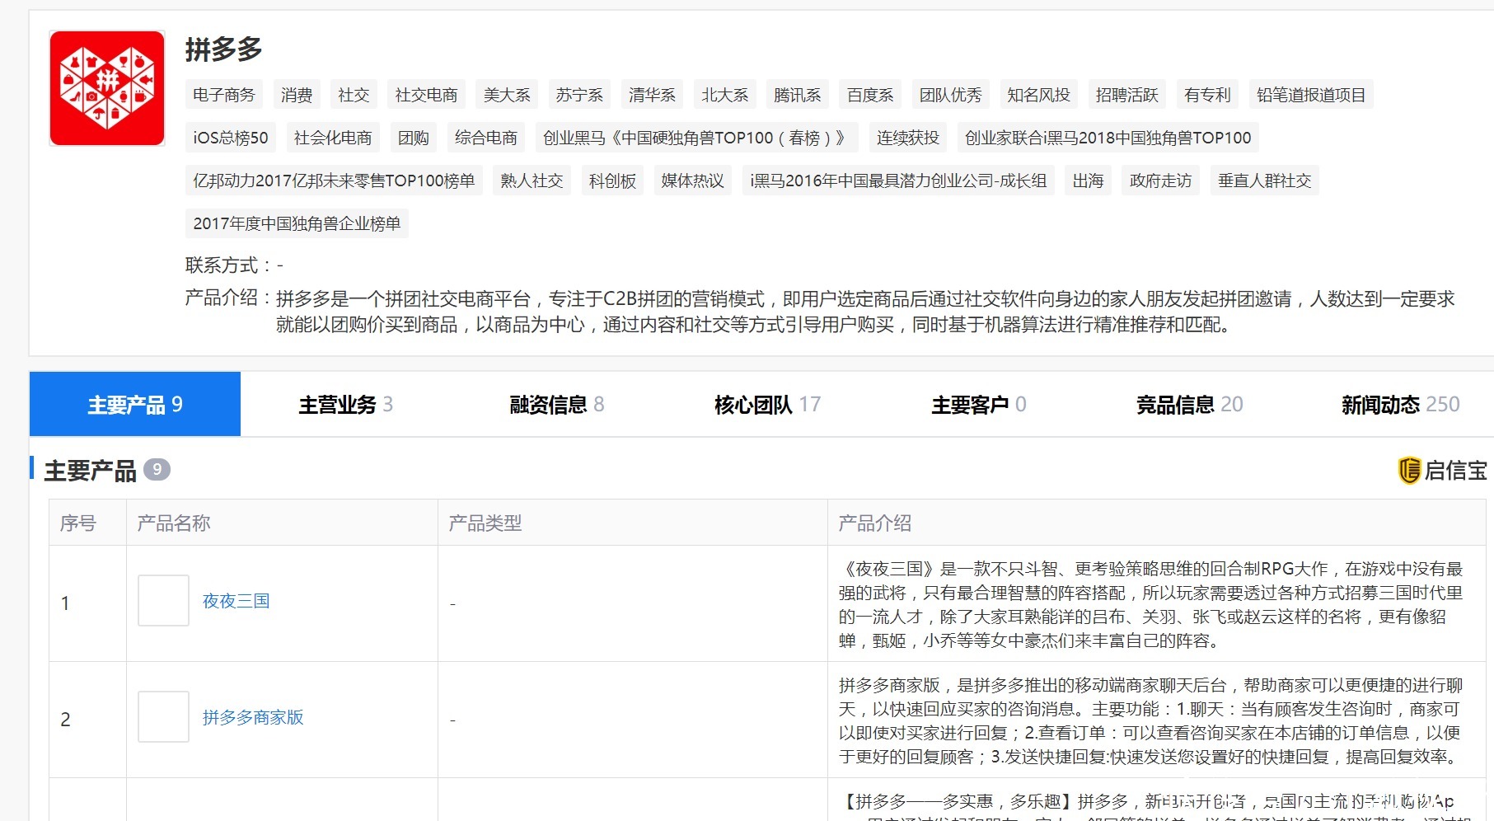Click the 创业家联合i黑马2018中国独角兽TOP100 tag

tap(1108, 138)
